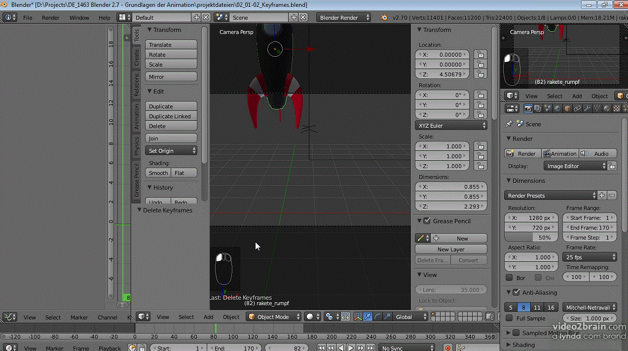628x351 pixels.
Task: Click the Smooth shading button
Action: click(158, 173)
